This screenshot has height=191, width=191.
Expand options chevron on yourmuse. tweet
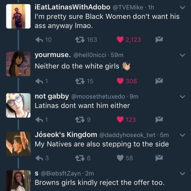[x=182, y=55]
